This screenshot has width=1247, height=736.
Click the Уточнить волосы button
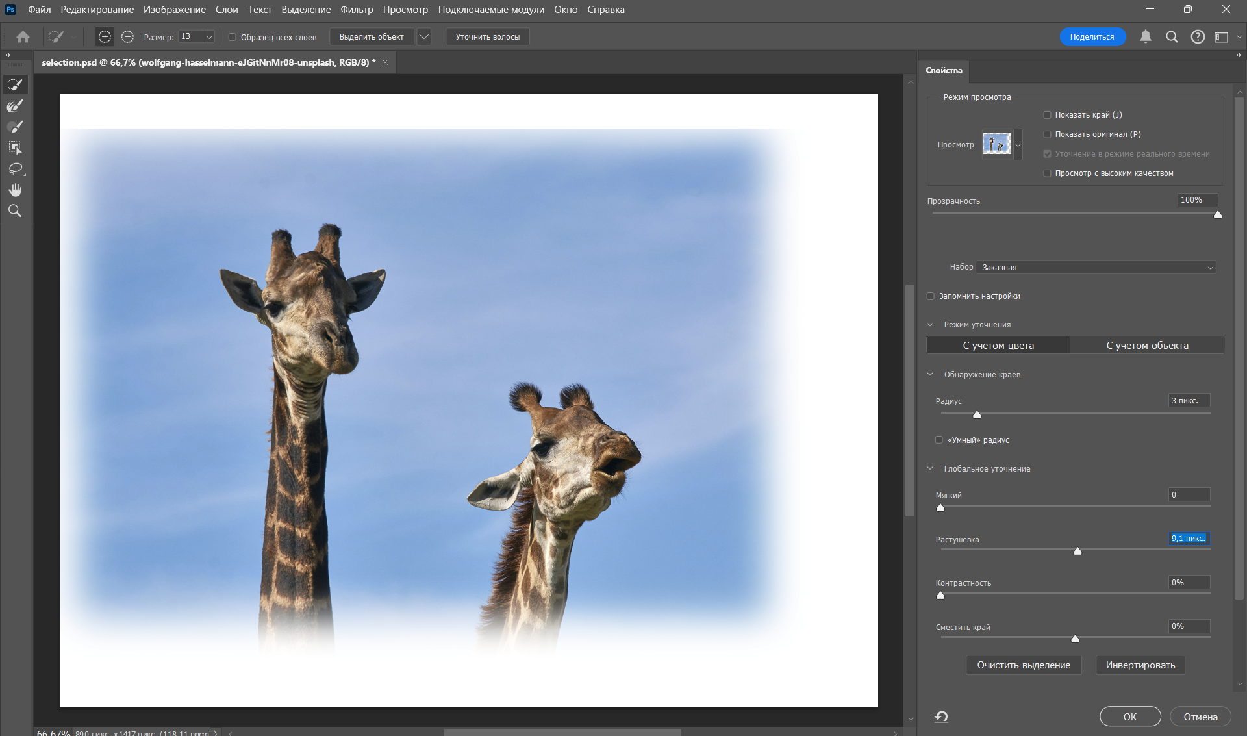point(487,37)
